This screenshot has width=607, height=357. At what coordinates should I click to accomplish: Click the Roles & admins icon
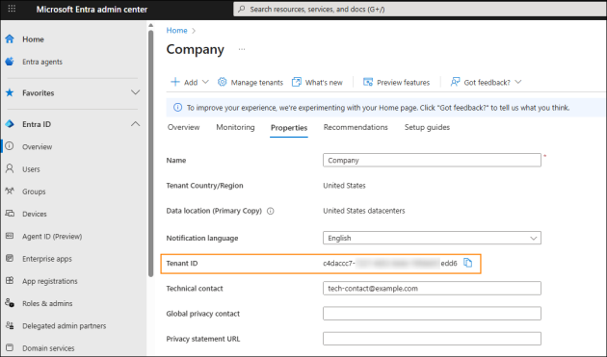(x=10, y=303)
